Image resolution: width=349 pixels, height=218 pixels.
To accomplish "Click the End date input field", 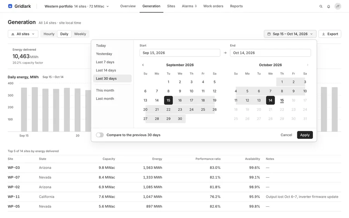I will pyautogui.click(x=270, y=53).
